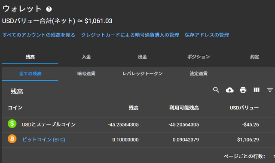Click the available balance -45.20564305
The width and height of the screenshot is (275, 163).
tap(183, 124)
